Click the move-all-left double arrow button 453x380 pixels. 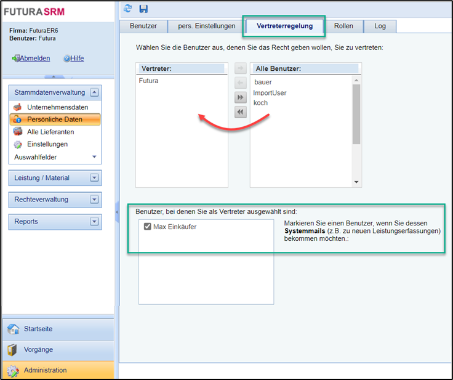pyautogui.click(x=241, y=112)
